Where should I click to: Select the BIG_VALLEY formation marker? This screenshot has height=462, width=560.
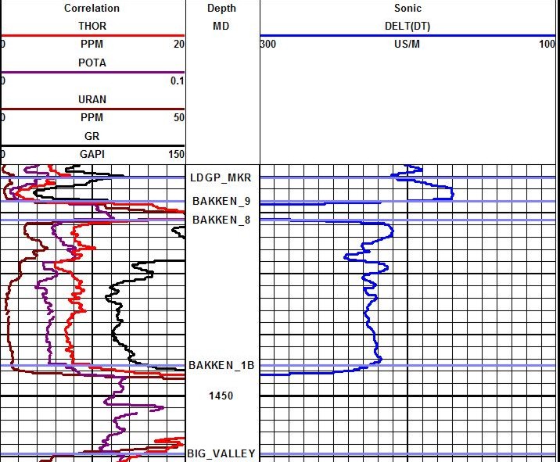click(221, 453)
